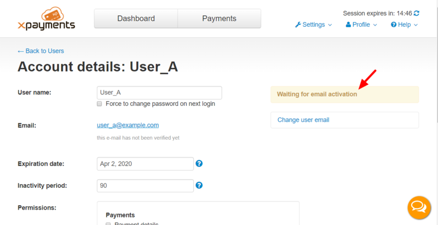
Task: Click the user_a@example.com email link
Action: coord(128,125)
